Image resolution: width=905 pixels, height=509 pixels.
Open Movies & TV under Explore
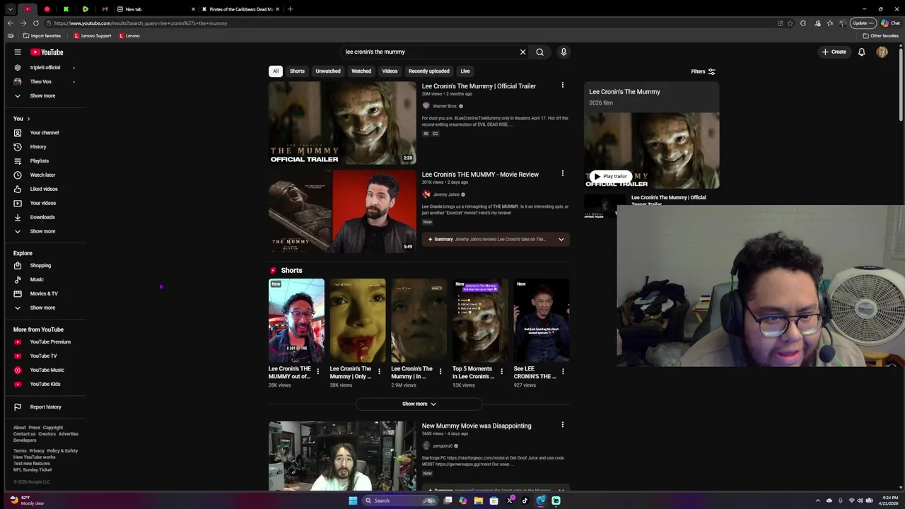[x=44, y=293]
